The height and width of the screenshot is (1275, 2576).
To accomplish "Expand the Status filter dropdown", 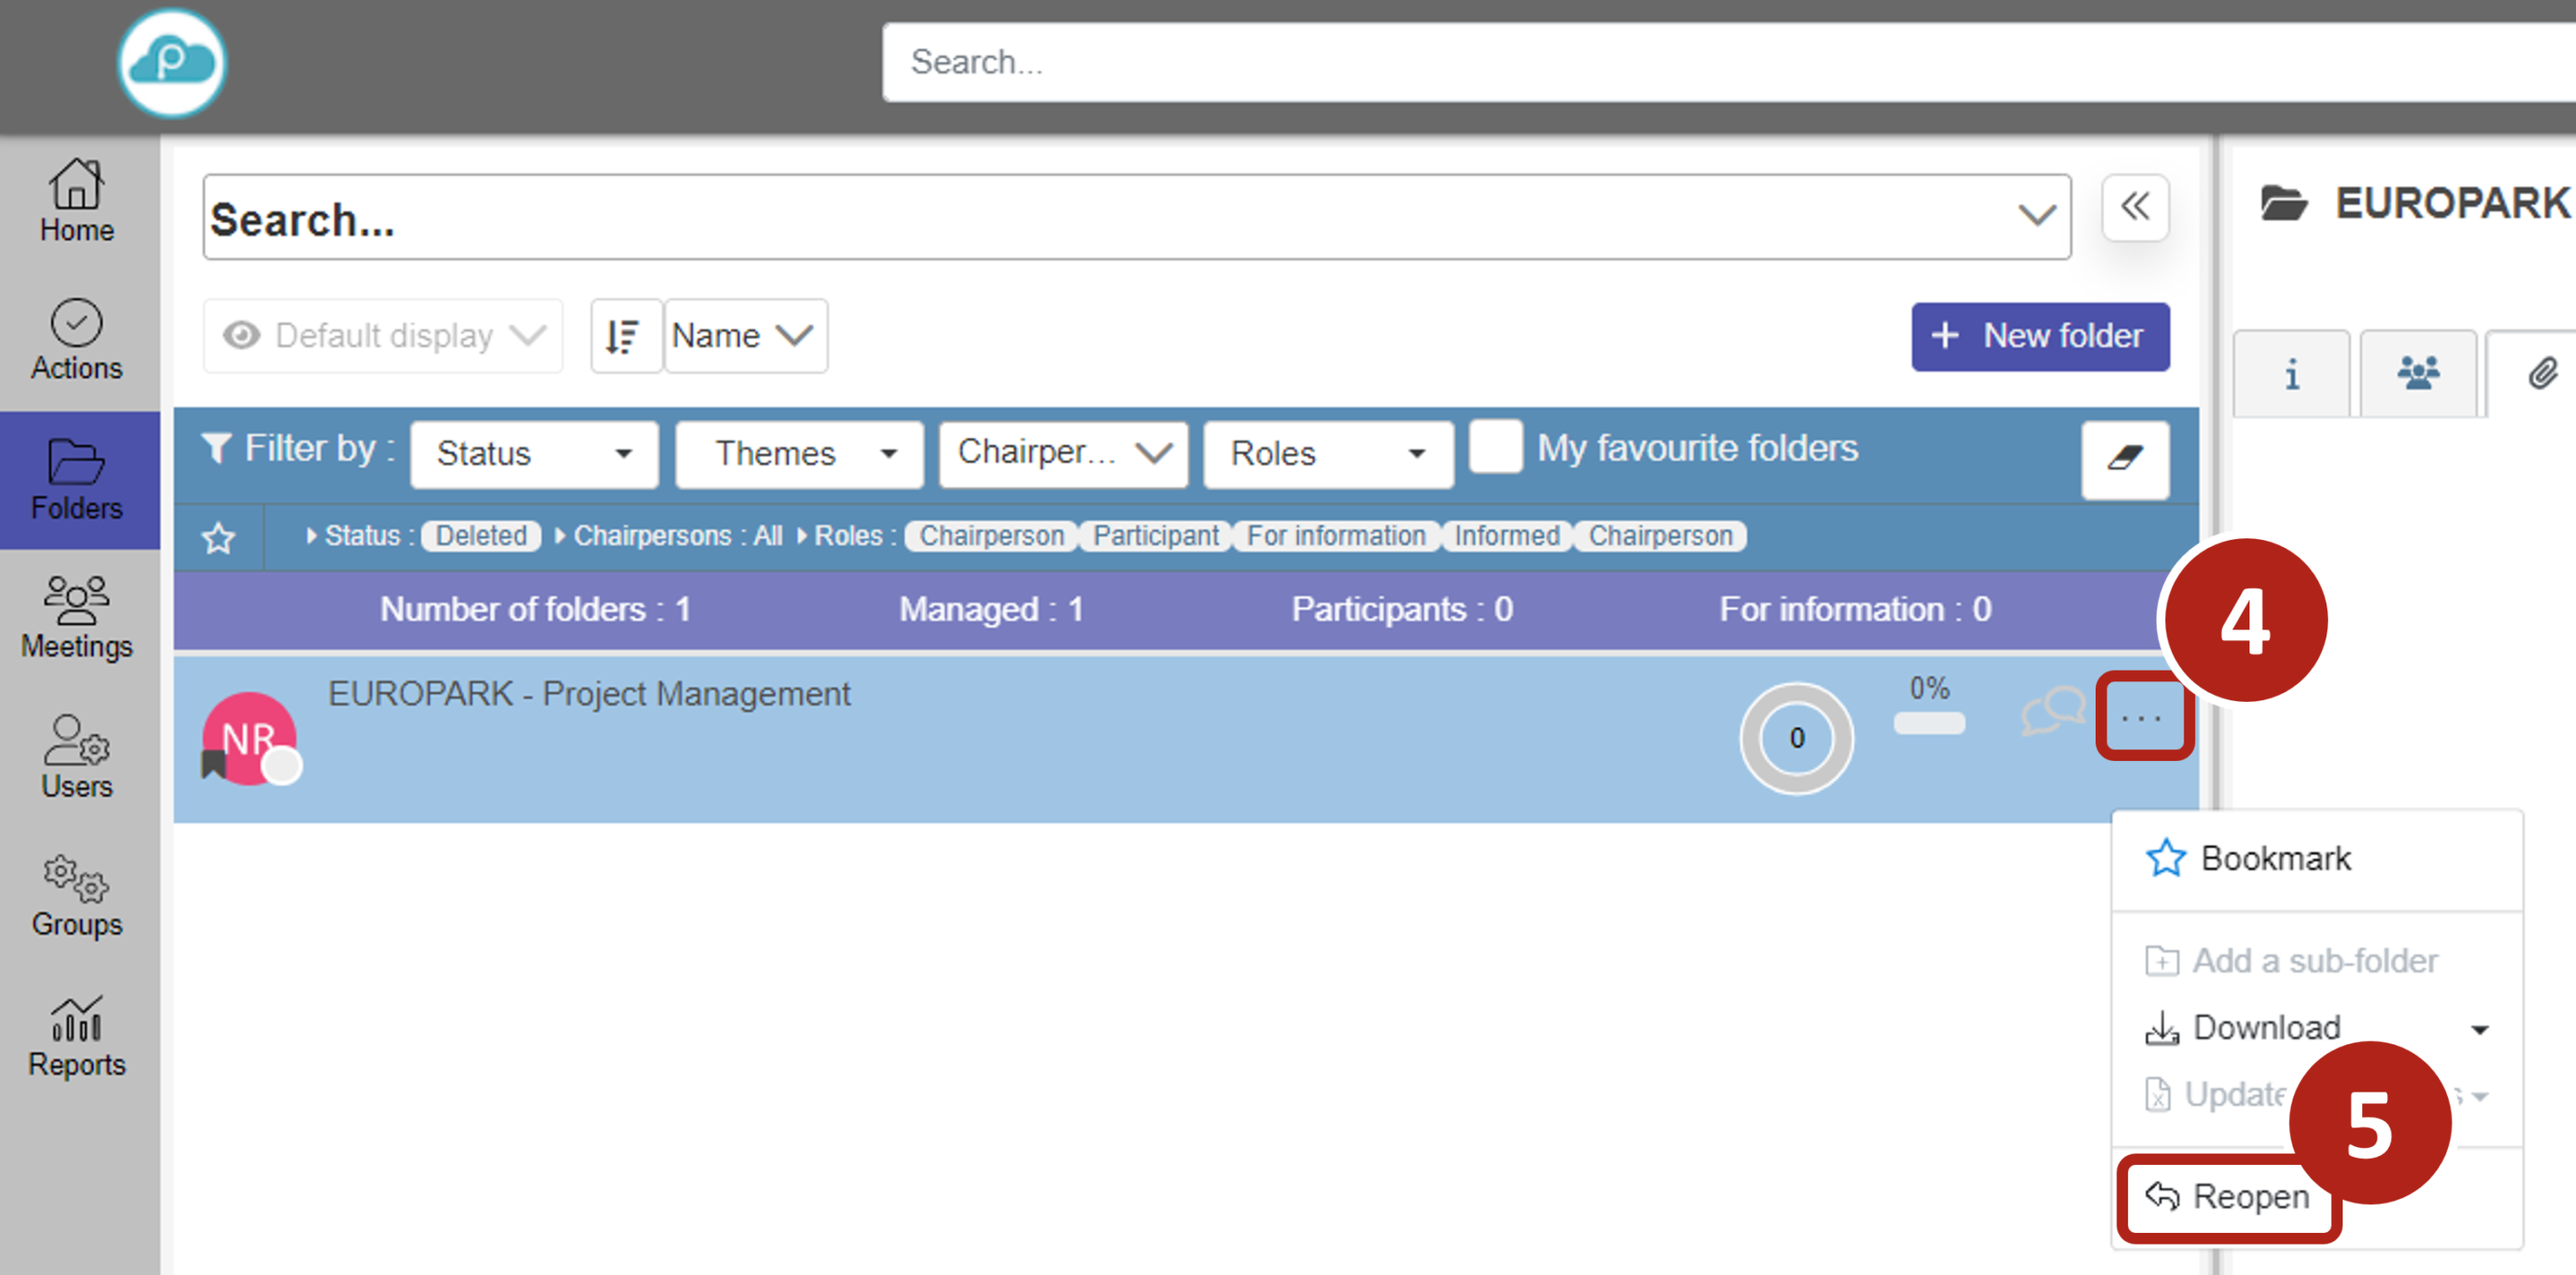I will tap(534, 454).
